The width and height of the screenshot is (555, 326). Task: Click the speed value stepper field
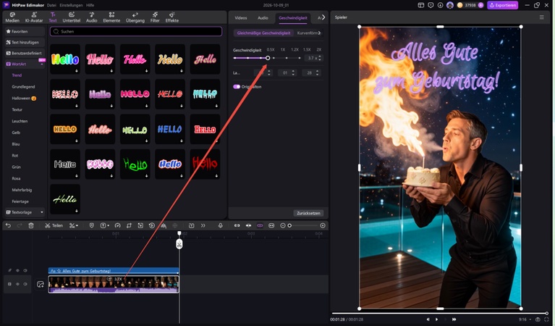313,58
